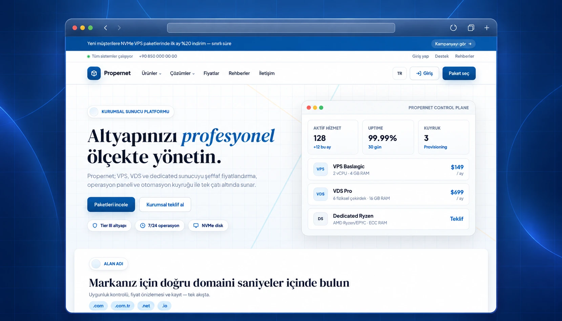Click the VPS badge icon in VPS Başlangıç row
The image size is (562, 321).
pos(320,169)
